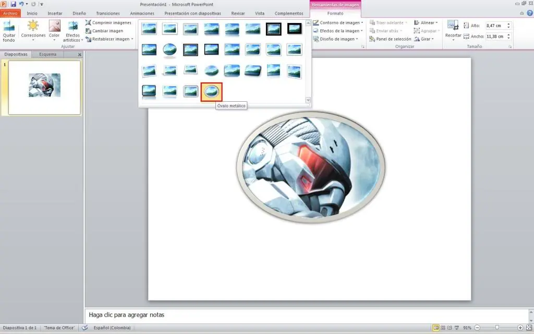The height and width of the screenshot is (334, 534).
Task: Open Customize Quick Access Toolbar dropdown
Action: coord(42,4)
